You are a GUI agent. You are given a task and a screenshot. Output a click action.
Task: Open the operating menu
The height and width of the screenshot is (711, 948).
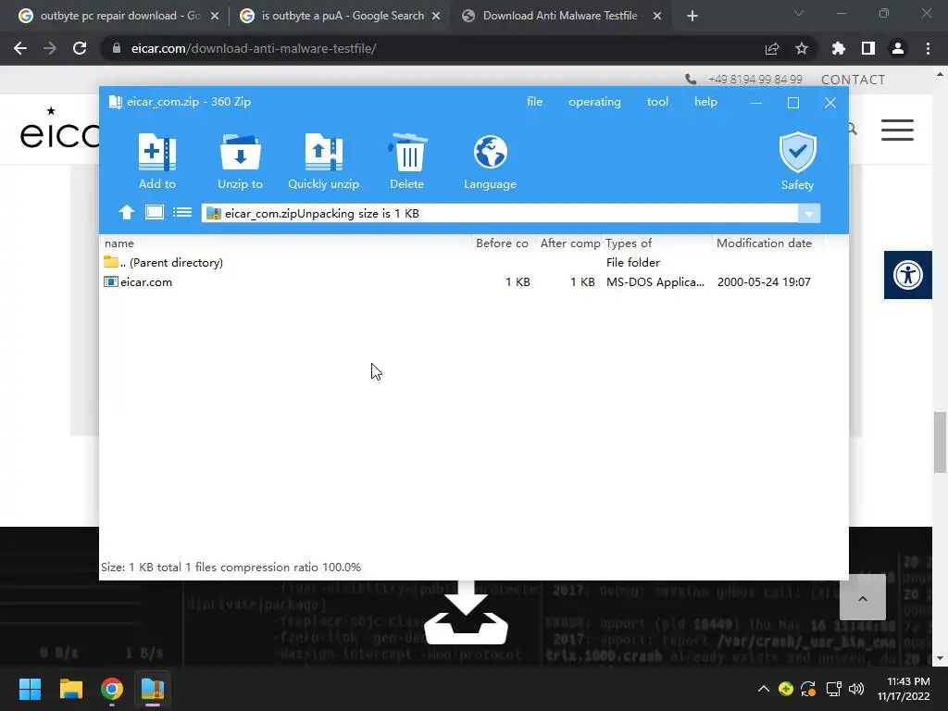point(594,102)
